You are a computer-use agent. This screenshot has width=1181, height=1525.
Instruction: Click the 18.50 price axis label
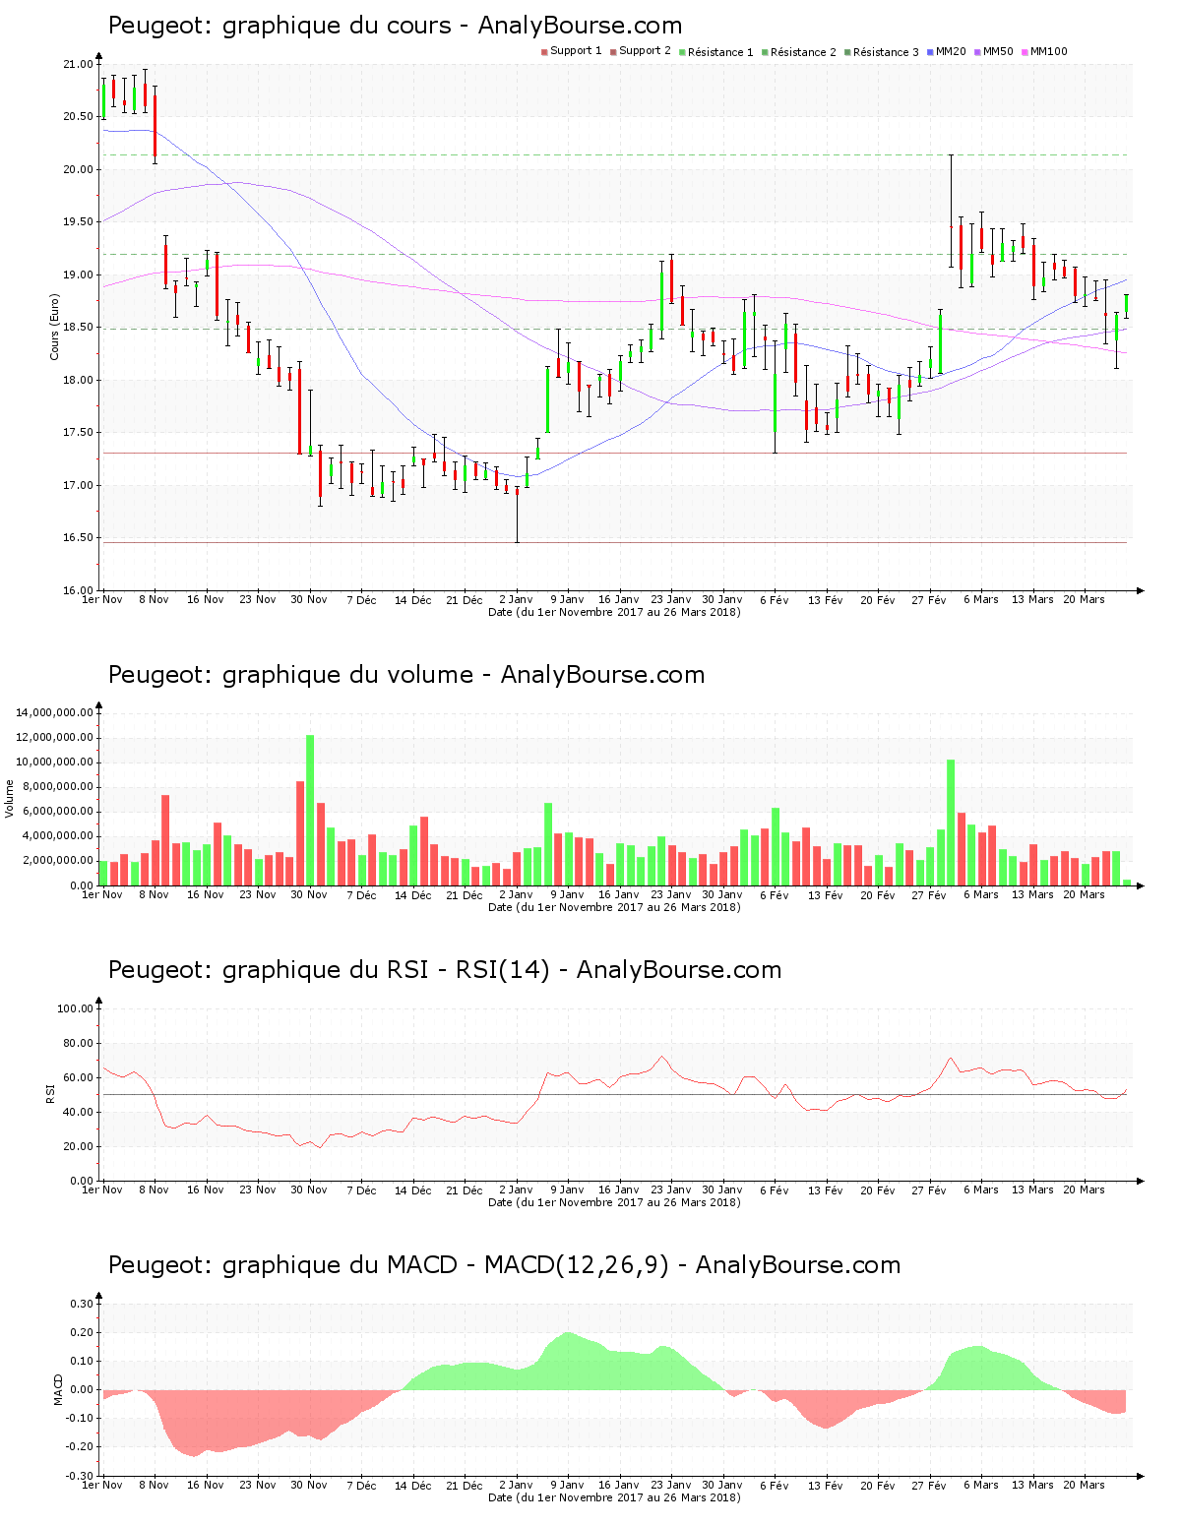coord(78,328)
